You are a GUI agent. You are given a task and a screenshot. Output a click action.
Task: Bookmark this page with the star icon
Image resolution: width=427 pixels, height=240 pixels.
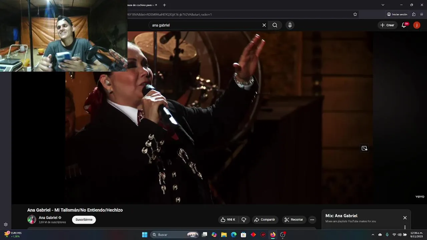tap(355, 14)
